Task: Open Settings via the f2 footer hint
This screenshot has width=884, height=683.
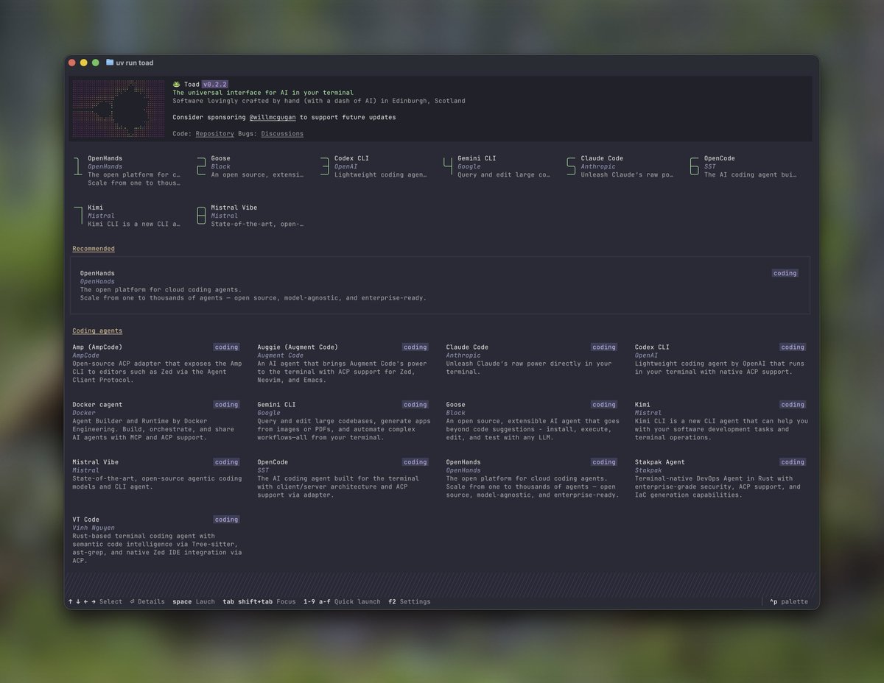Action: click(410, 602)
